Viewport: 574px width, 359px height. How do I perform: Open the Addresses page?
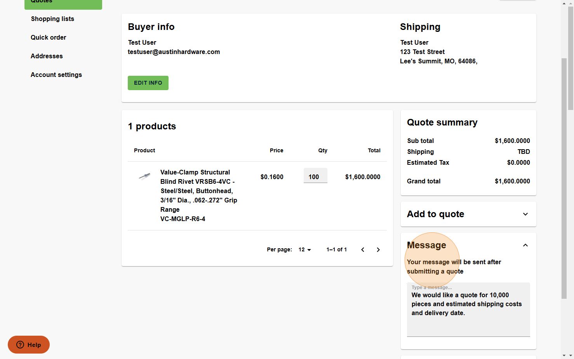coord(47,56)
